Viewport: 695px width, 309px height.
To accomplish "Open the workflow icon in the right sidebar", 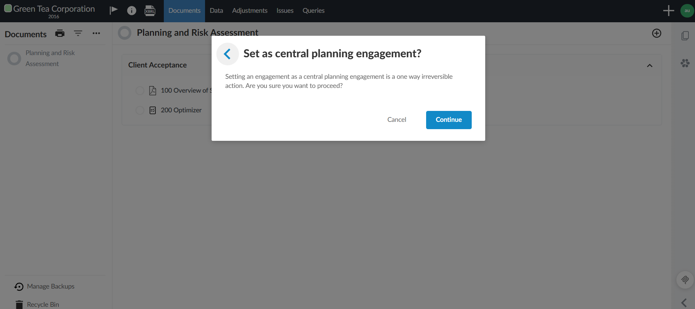I will coord(685,63).
